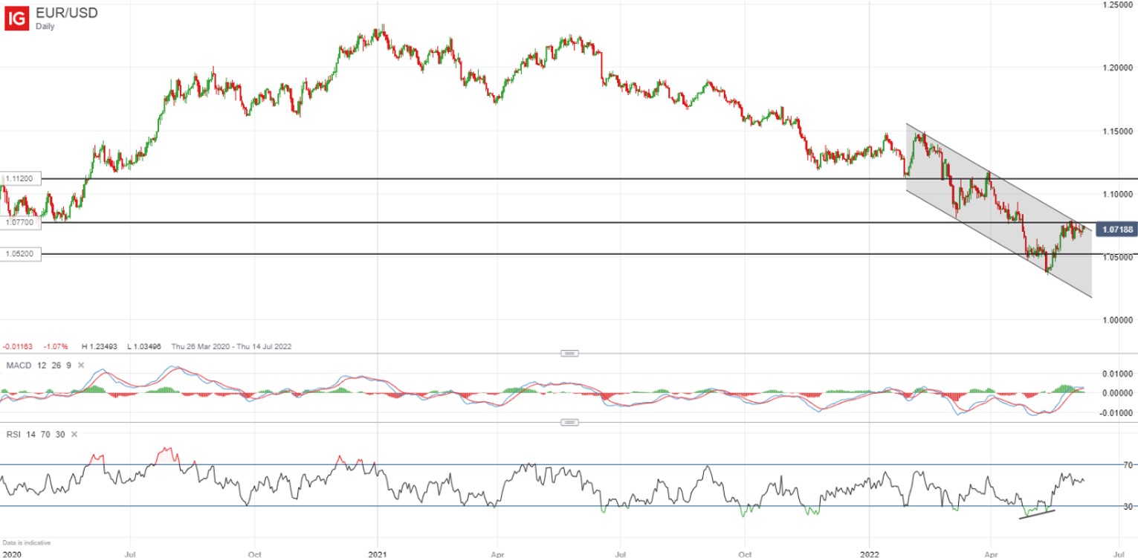Click the 2020 time axis label

pyautogui.click(x=10, y=554)
